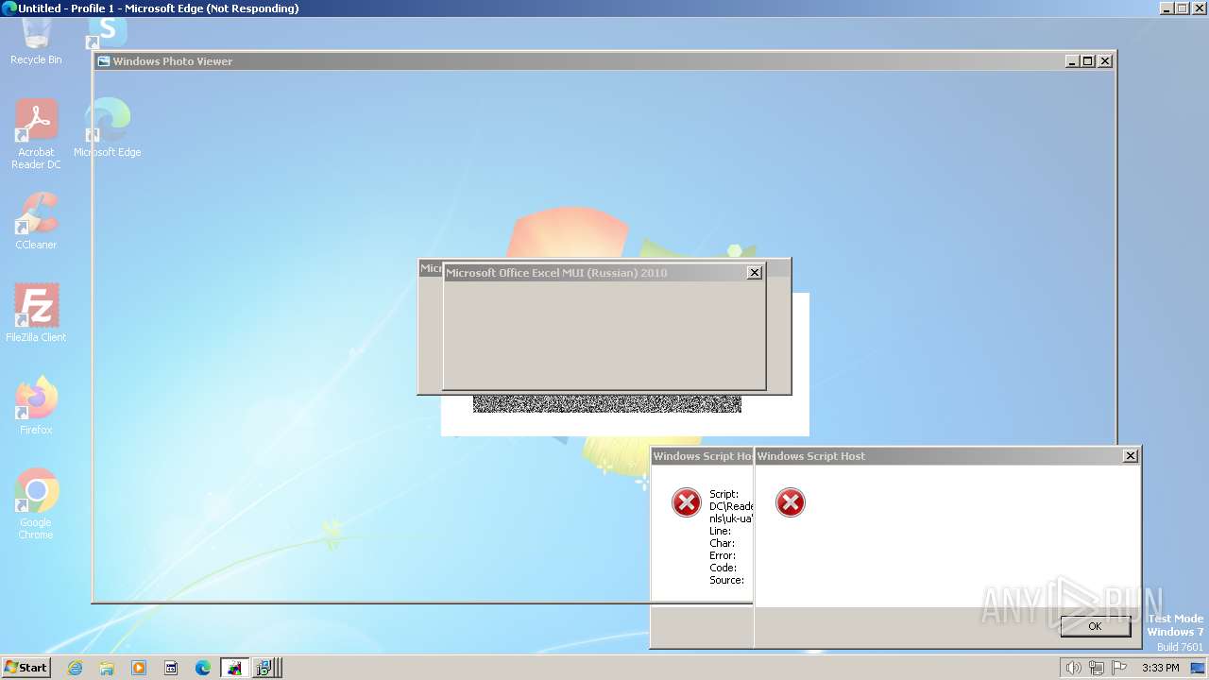Close the front Windows Script Host dialog
Image resolution: width=1209 pixels, height=680 pixels.
(x=1130, y=456)
